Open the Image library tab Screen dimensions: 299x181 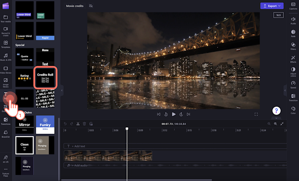pyautogui.click(x=6, y=82)
